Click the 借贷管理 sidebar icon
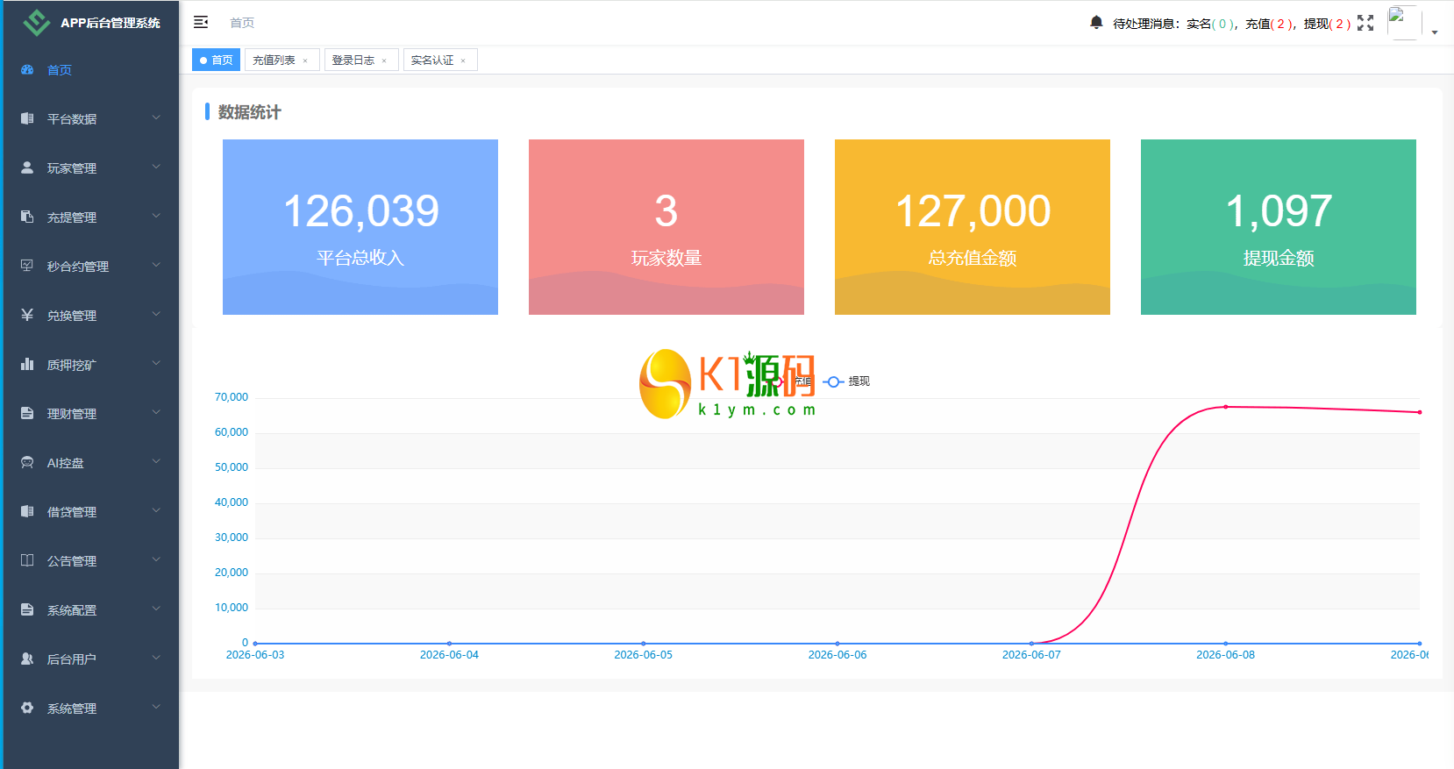Image resolution: width=1454 pixels, height=769 pixels. tap(27, 511)
